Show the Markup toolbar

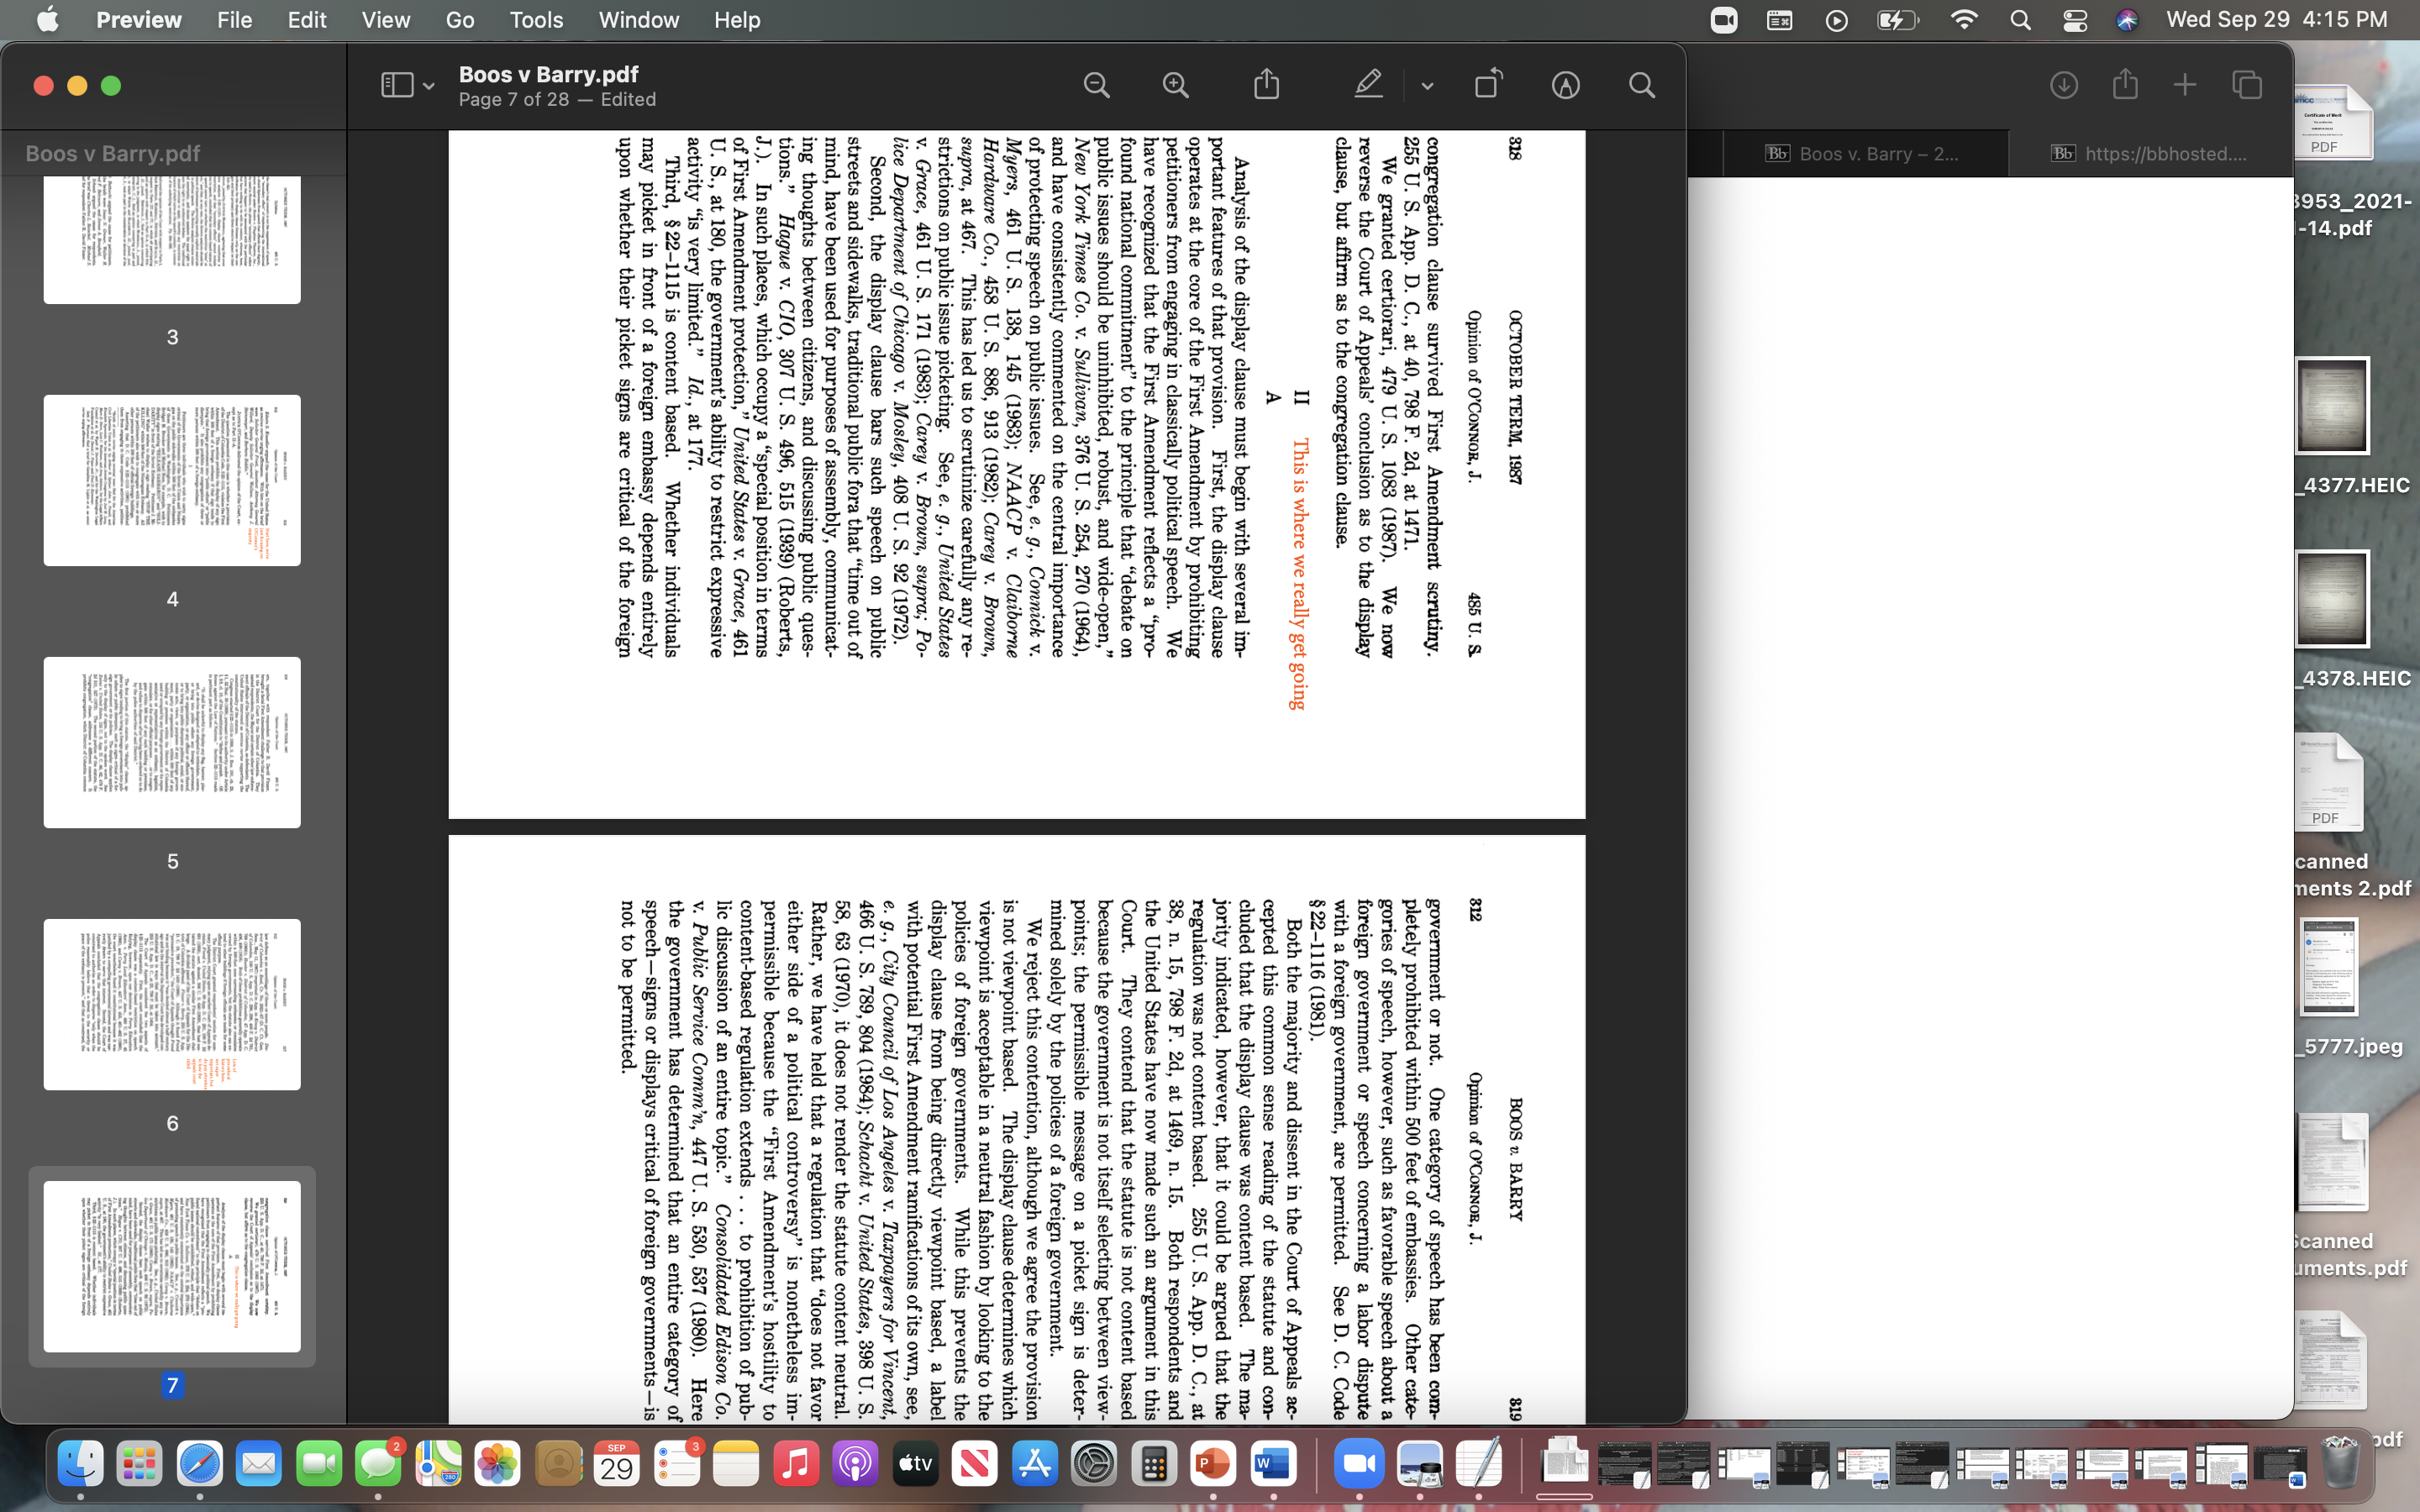click(x=1565, y=85)
